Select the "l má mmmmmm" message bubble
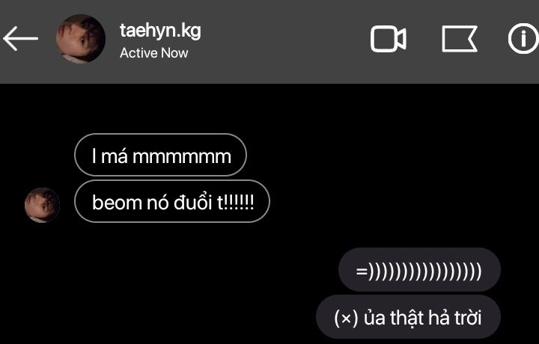Viewport: 539px width, 344px height. tap(160, 155)
